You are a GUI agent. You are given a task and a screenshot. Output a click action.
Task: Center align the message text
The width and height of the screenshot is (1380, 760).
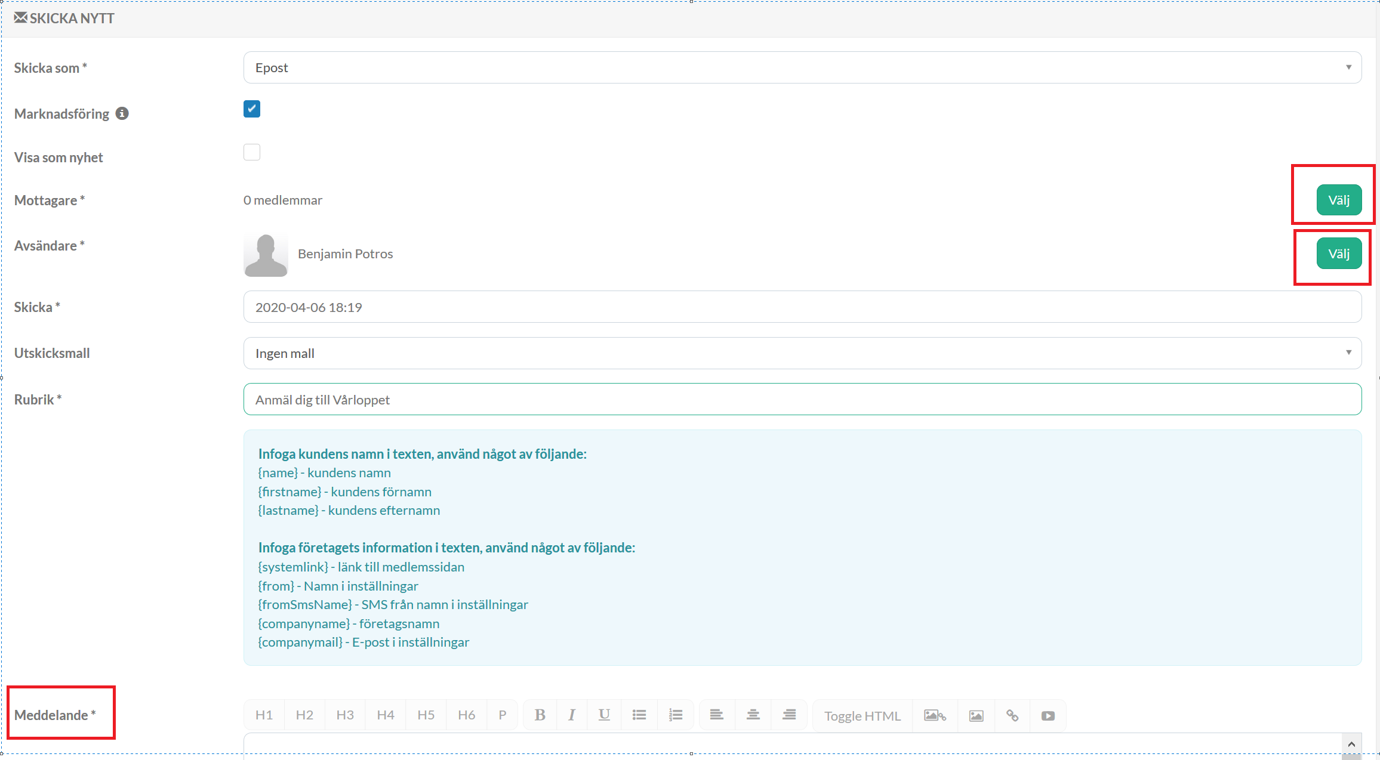click(x=753, y=715)
